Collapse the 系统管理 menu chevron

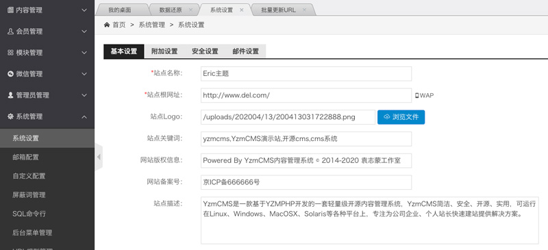click(84, 116)
